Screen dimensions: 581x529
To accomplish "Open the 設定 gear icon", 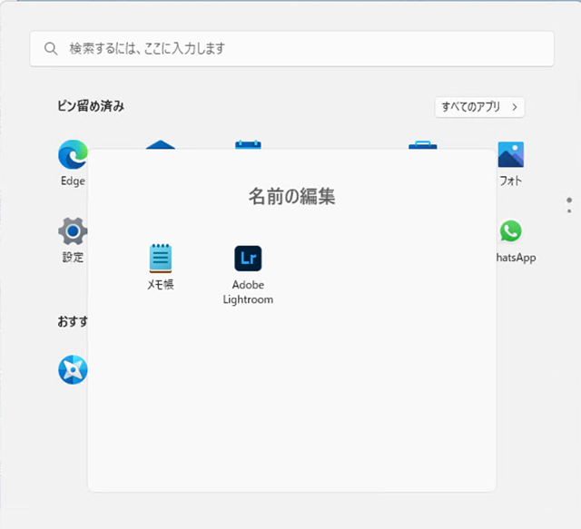I will point(73,231).
